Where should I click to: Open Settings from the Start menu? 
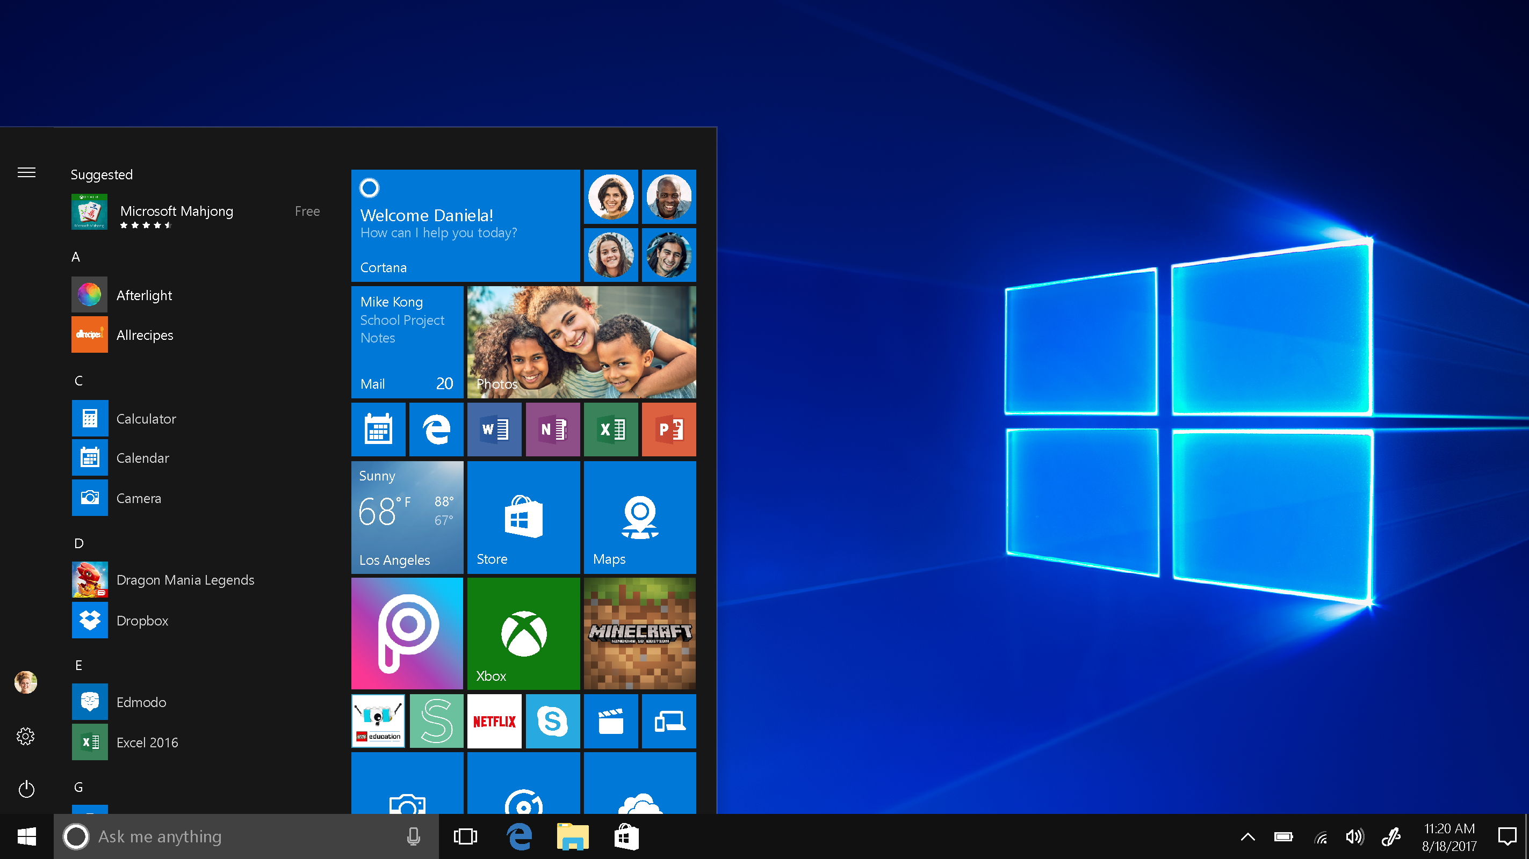pos(25,736)
